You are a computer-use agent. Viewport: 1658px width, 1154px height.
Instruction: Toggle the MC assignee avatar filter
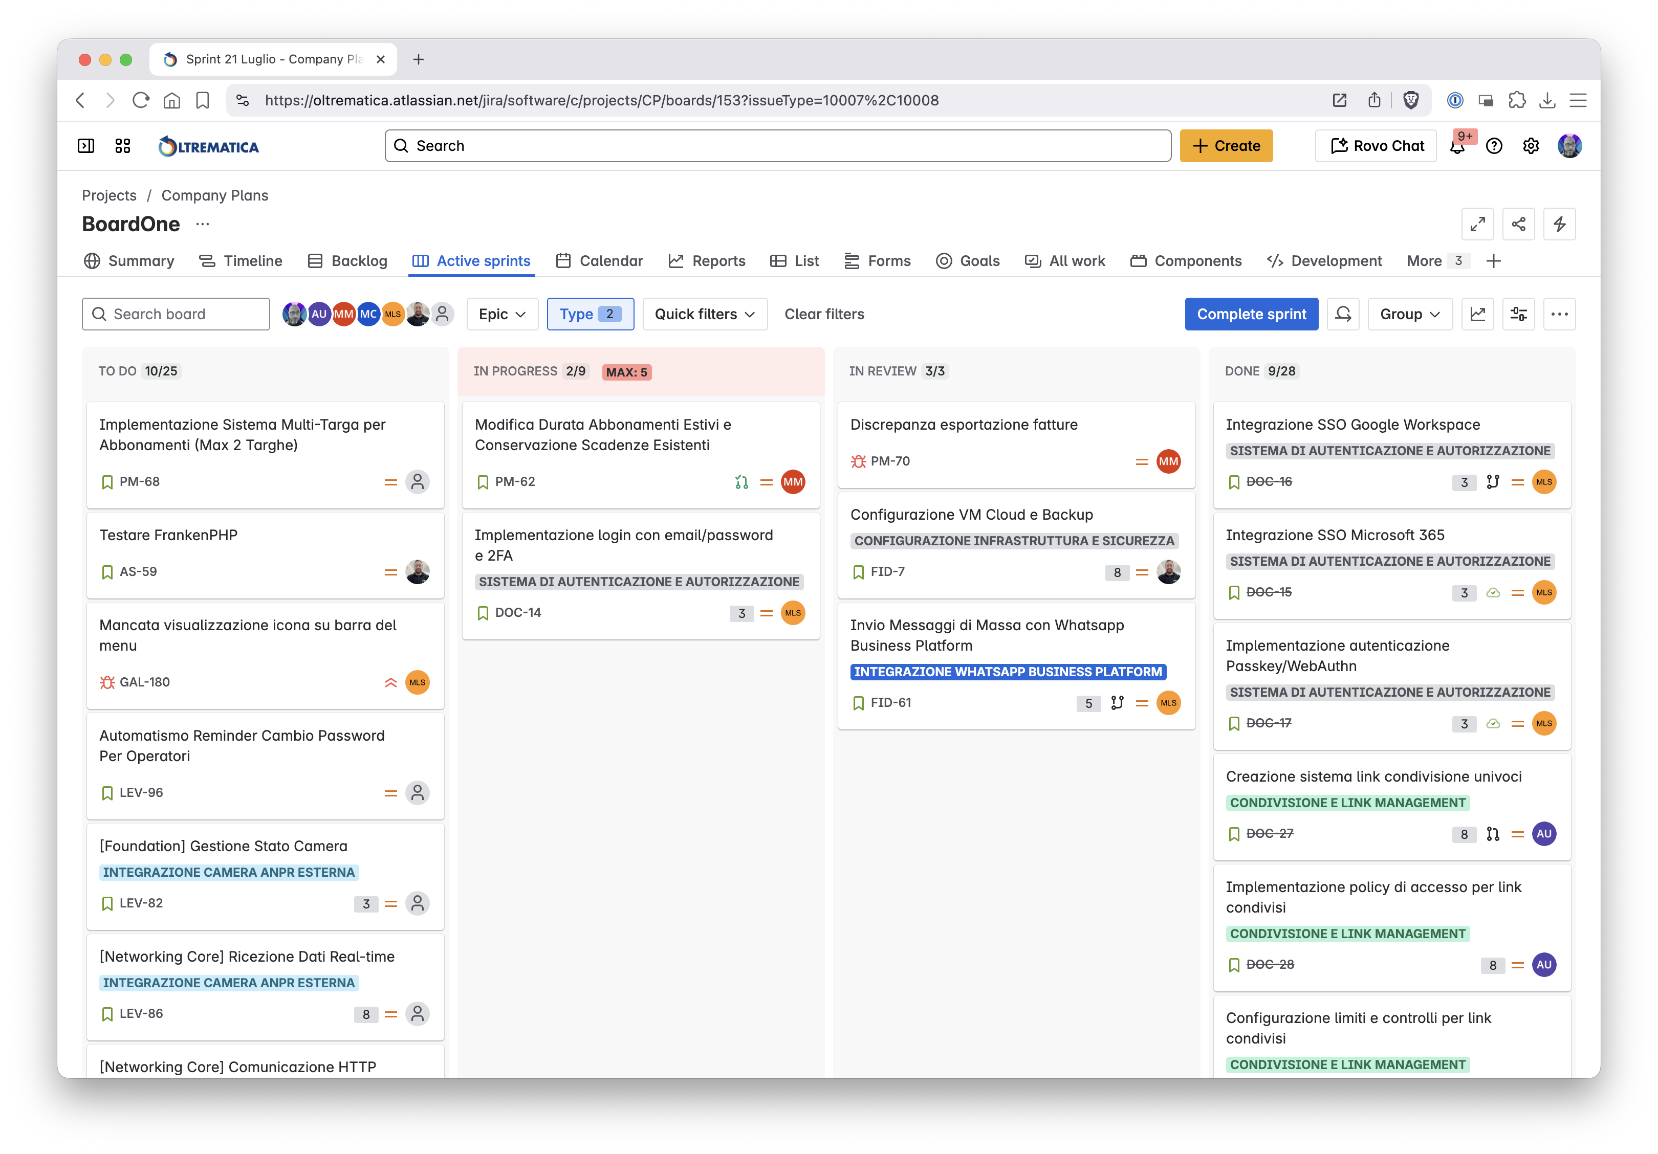(368, 314)
